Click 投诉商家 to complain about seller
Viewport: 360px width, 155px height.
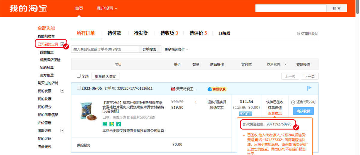pos(217,108)
